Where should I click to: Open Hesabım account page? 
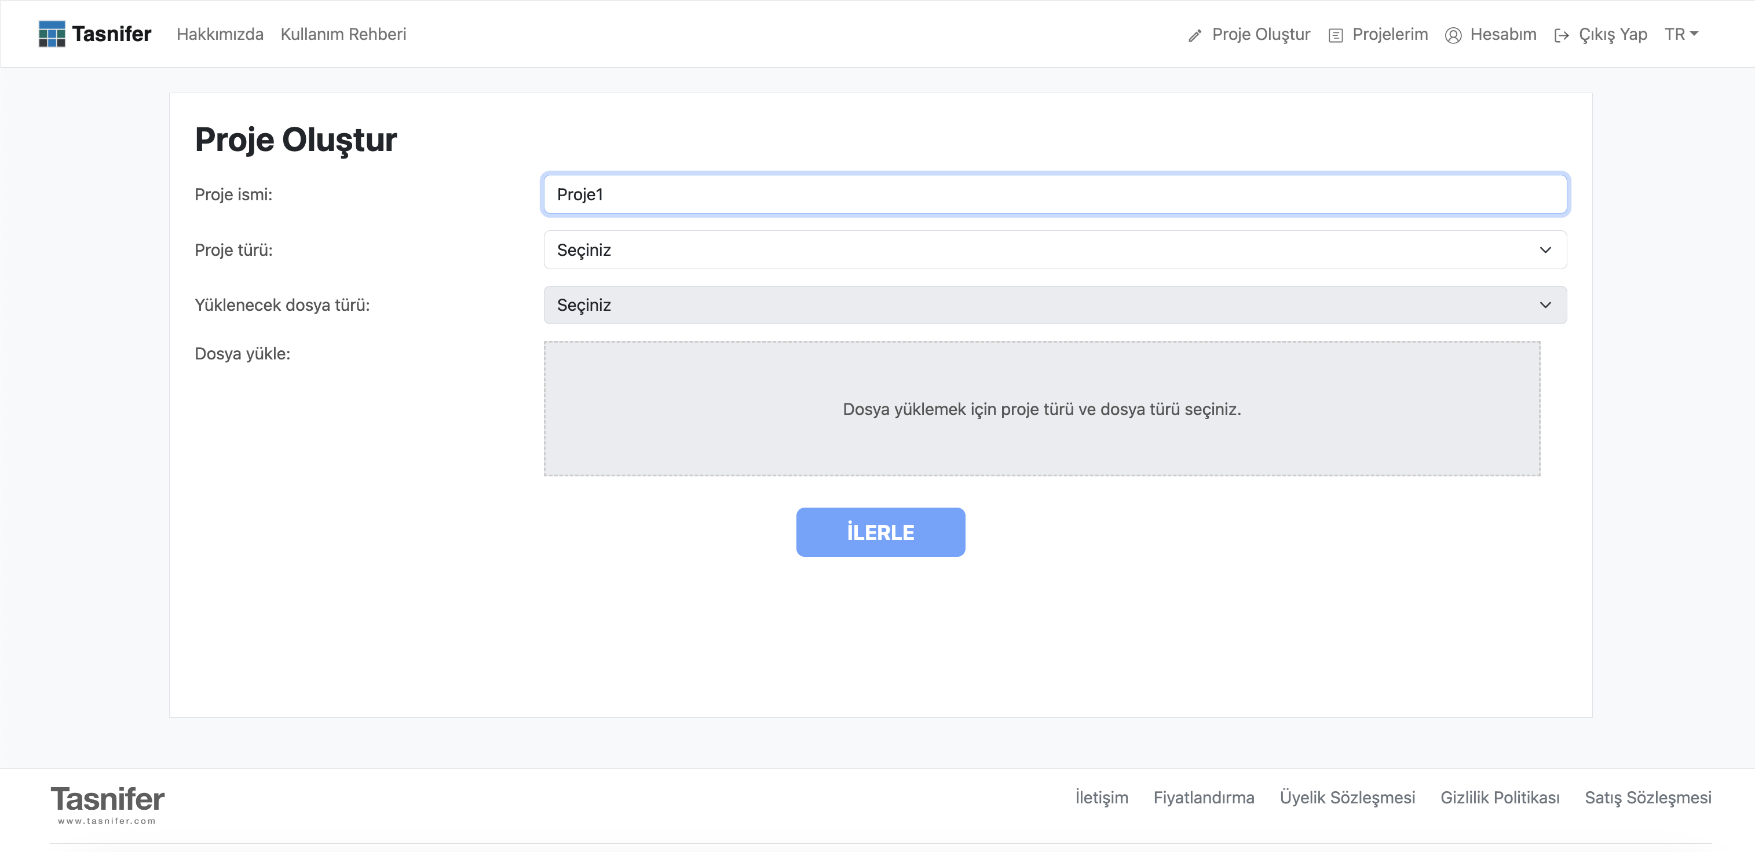pos(1503,34)
